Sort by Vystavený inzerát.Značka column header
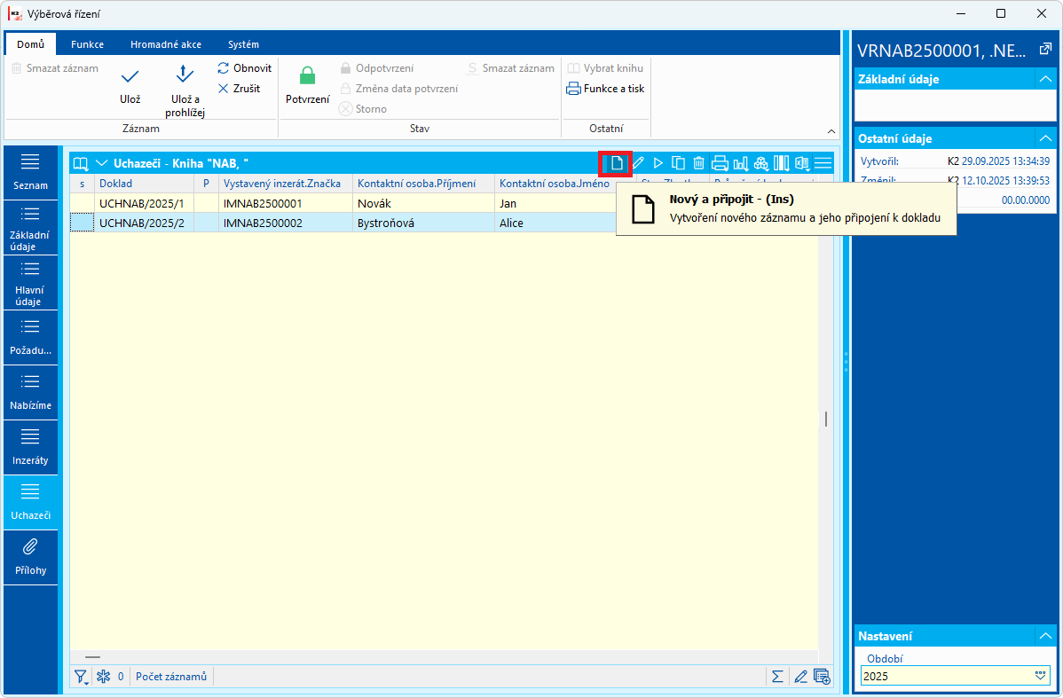The width and height of the screenshot is (1063, 698). click(x=286, y=184)
